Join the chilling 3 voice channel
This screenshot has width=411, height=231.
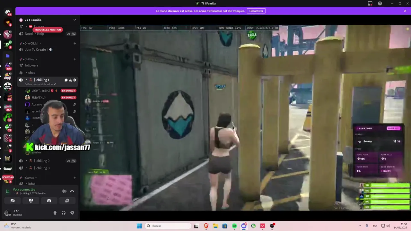pyautogui.click(x=48, y=168)
